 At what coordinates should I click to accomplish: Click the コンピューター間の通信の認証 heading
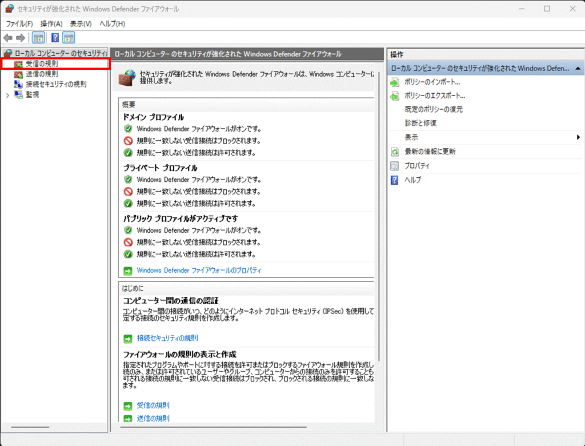coord(170,301)
